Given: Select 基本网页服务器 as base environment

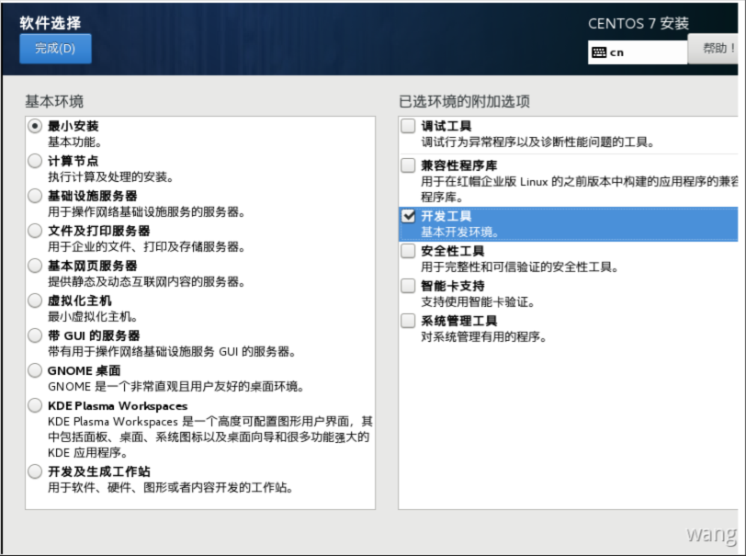Looking at the screenshot, I should click(x=35, y=266).
